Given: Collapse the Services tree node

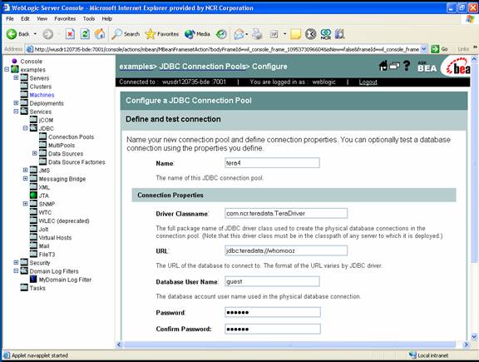Looking at the screenshot, I should [x=16, y=112].
